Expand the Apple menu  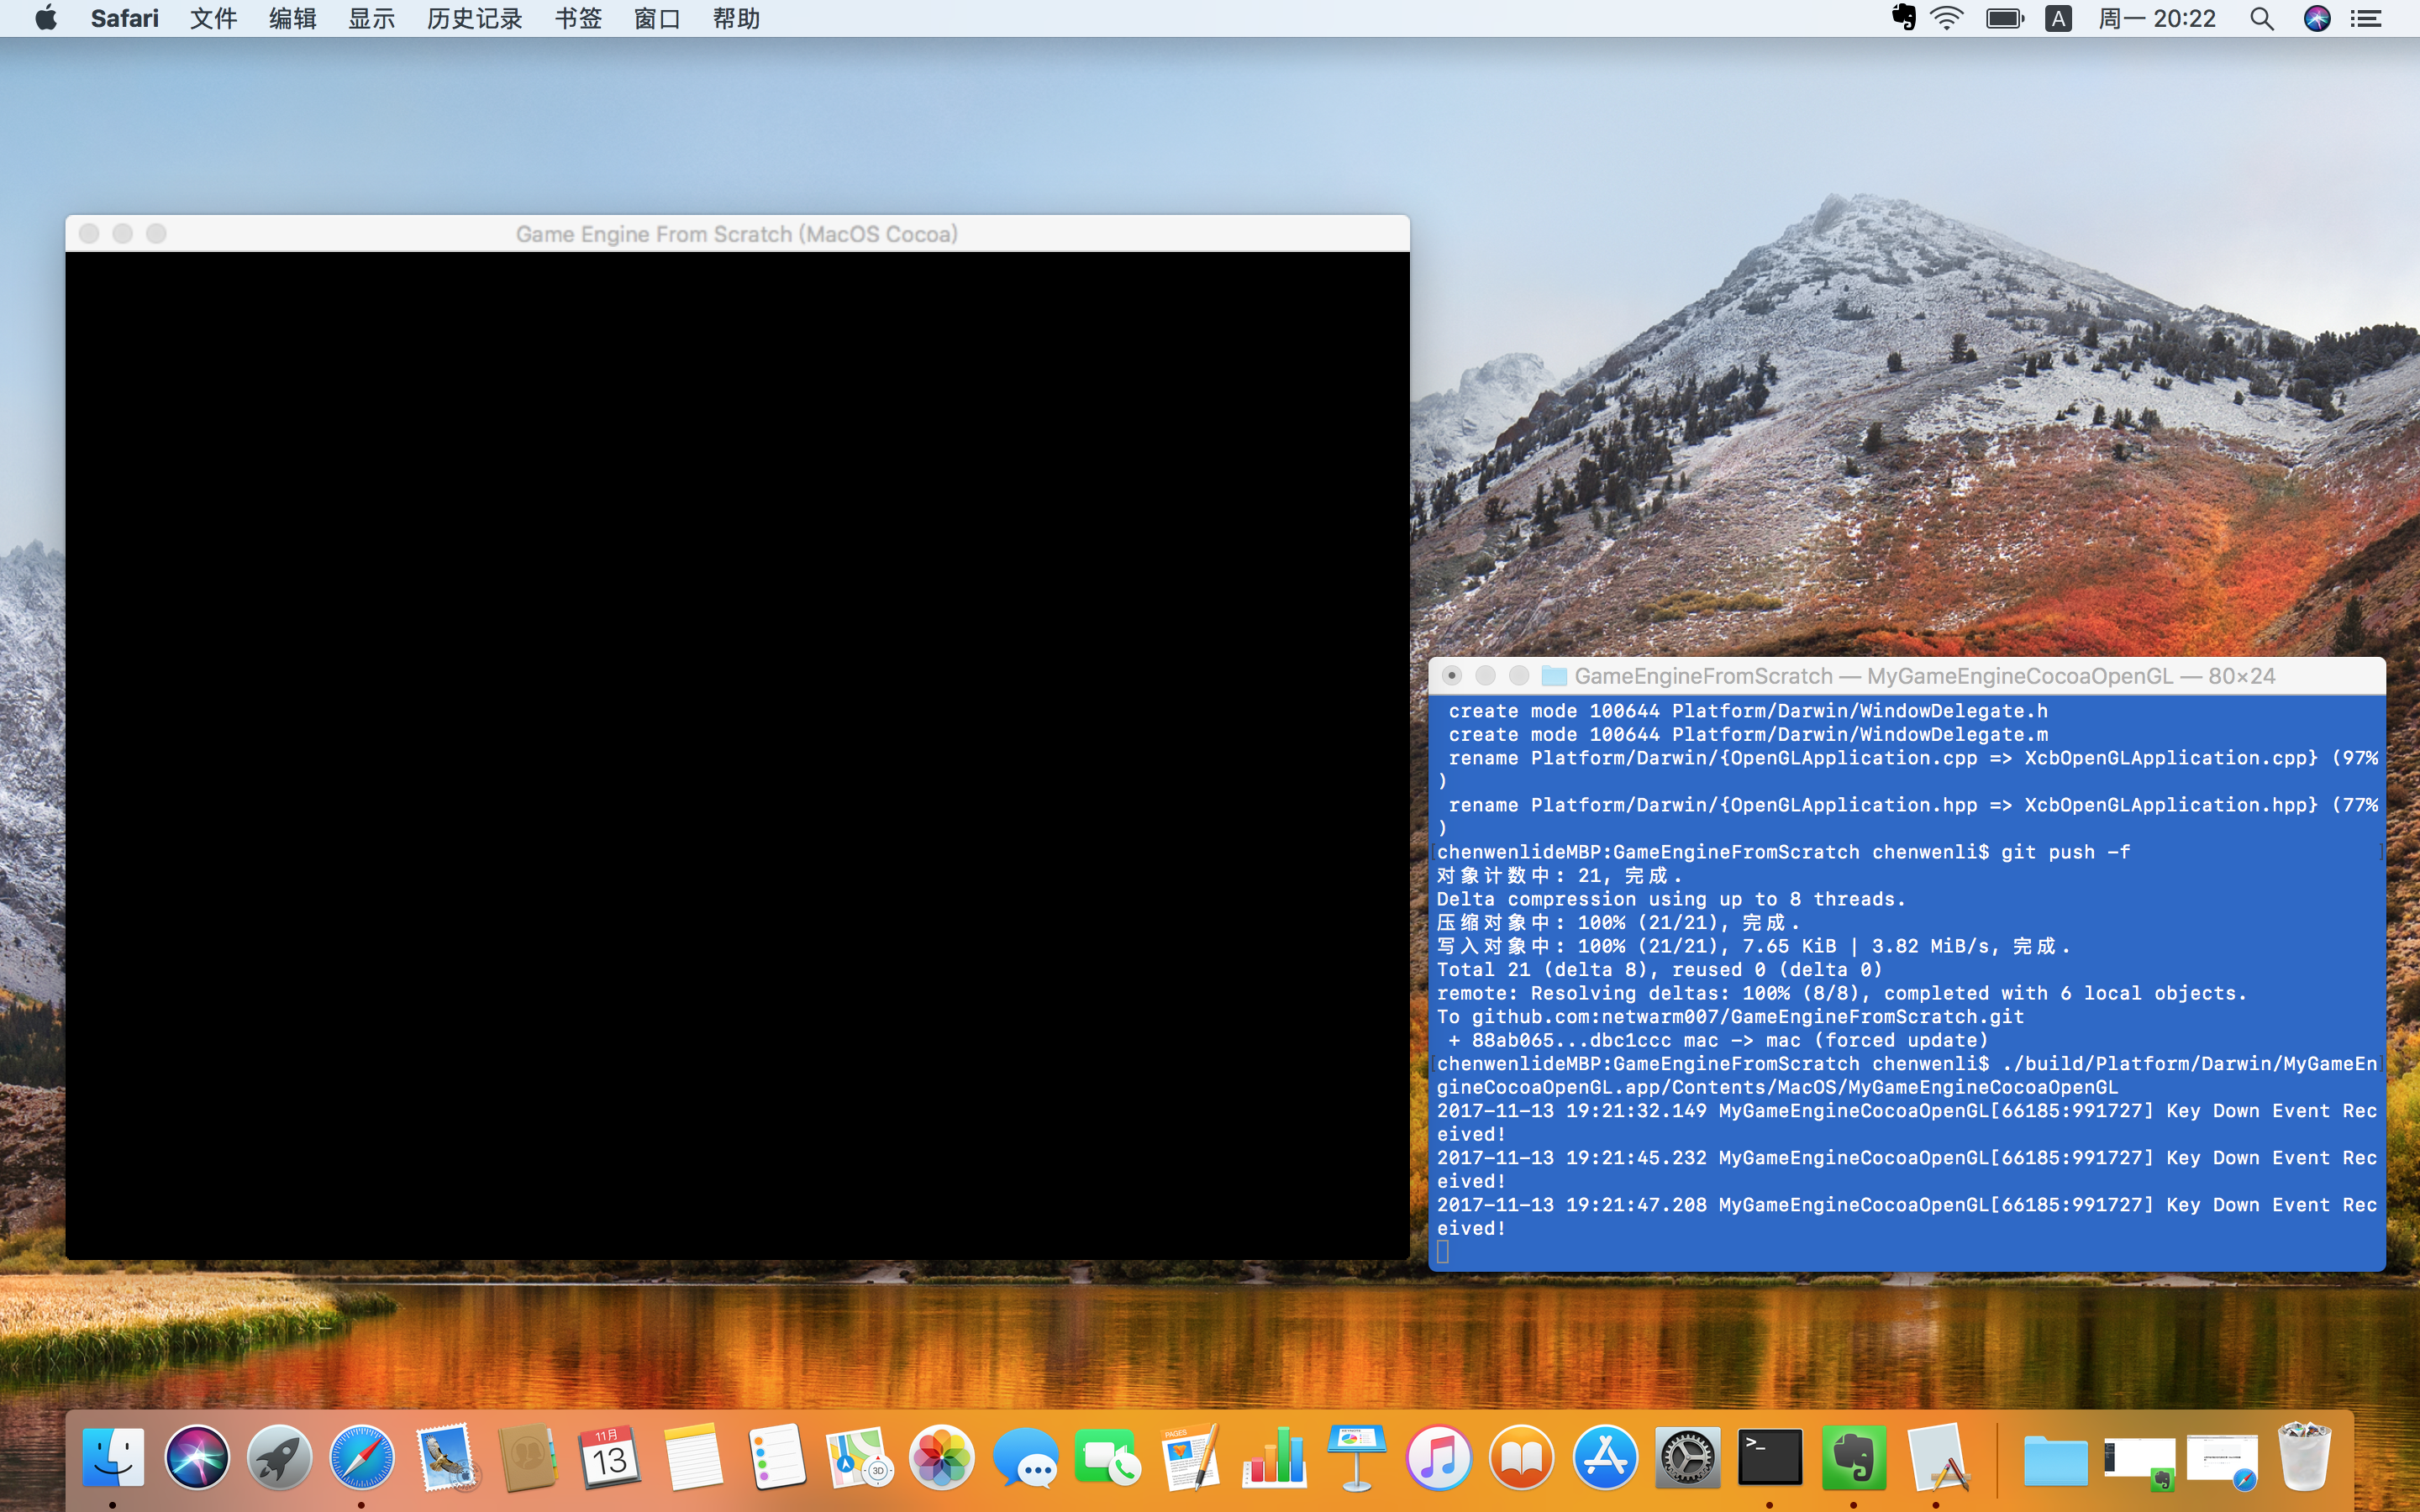(x=46, y=18)
